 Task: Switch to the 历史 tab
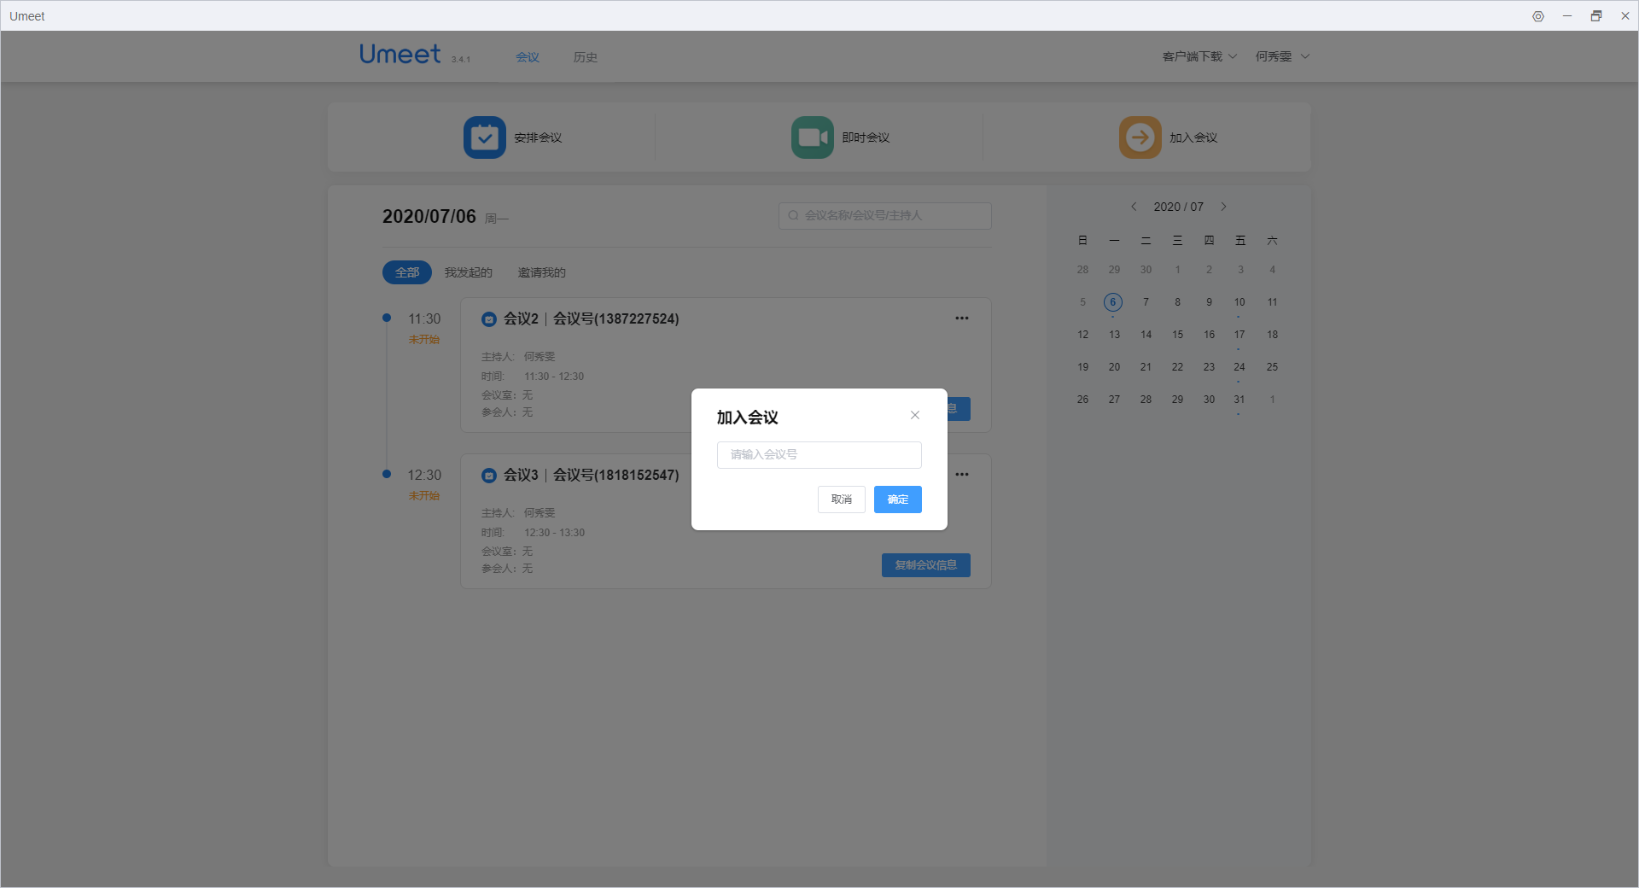pyautogui.click(x=585, y=56)
